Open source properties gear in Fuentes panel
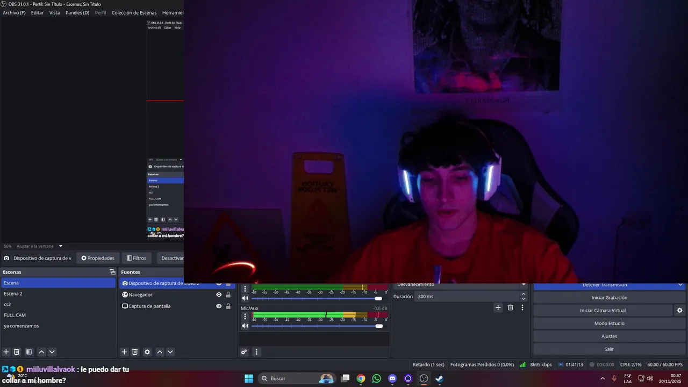This screenshot has height=387, width=688. click(x=147, y=352)
